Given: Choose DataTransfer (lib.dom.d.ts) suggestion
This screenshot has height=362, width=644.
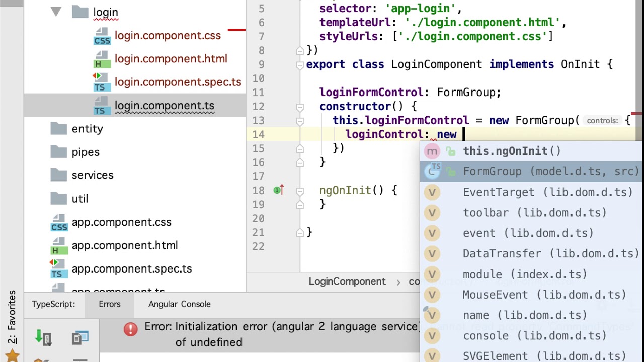Looking at the screenshot, I should click(x=532, y=254).
